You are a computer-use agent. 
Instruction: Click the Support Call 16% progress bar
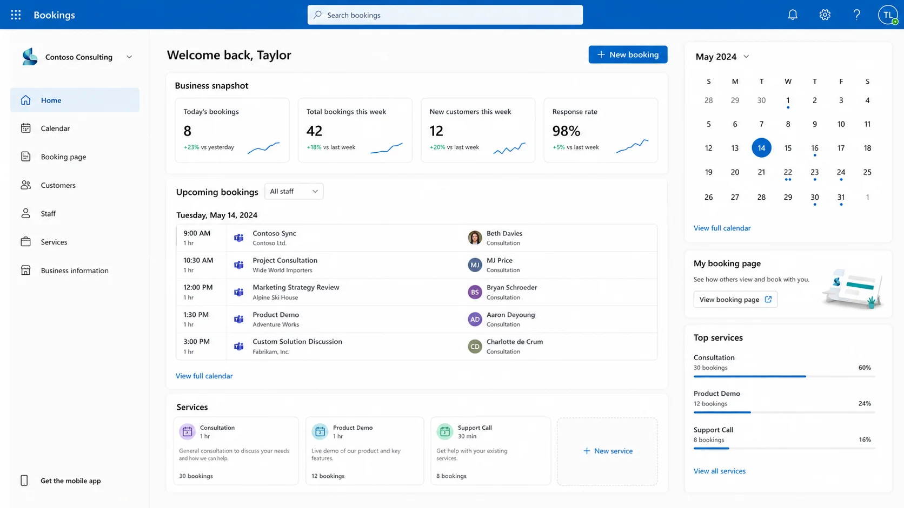click(784, 448)
